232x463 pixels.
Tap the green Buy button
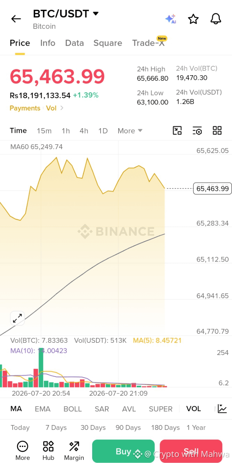tap(123, 451)
